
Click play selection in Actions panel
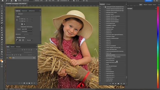(x=116, y=83)
